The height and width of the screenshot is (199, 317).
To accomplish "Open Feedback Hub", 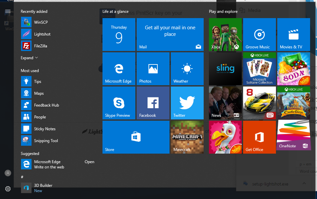I will tap(57, 105).
